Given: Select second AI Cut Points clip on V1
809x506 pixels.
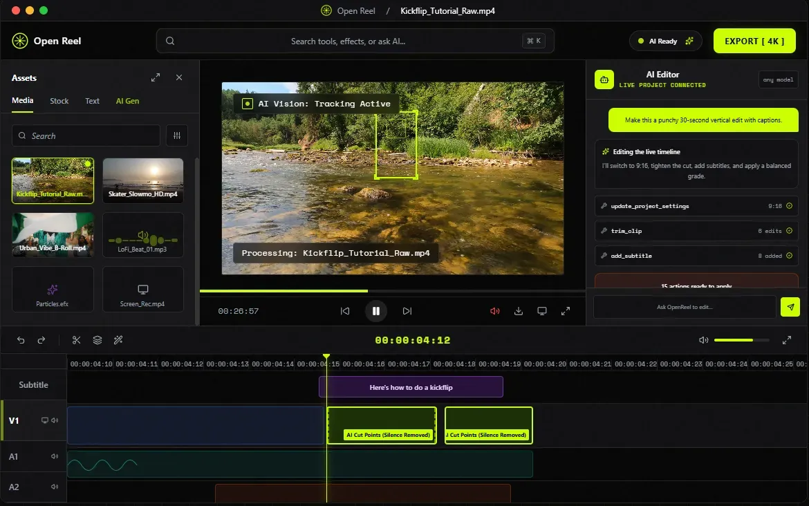Looking at the screenshot, I should point(489,425).
